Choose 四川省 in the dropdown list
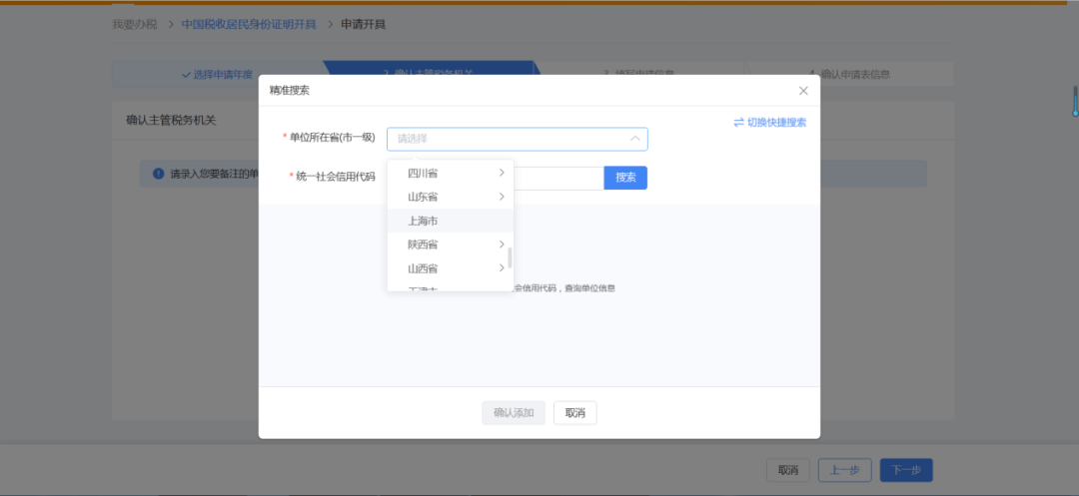 click(x=423, y=173)
